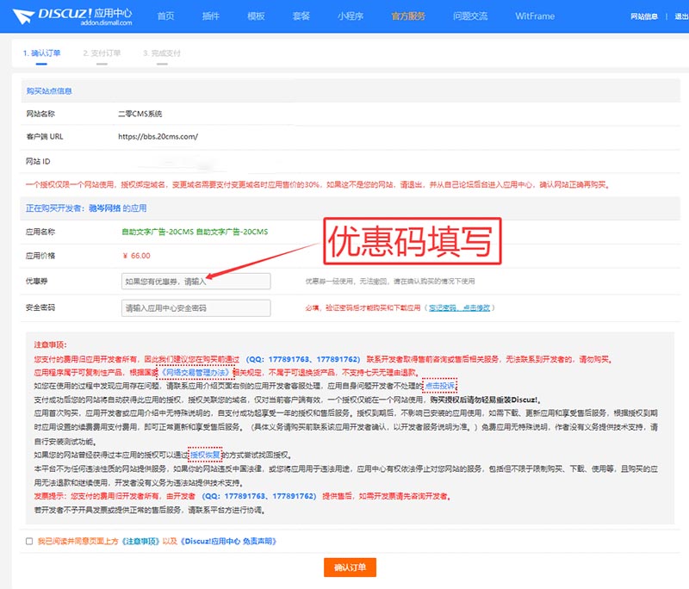Focus the 优惠券 coupon input field
This screenshot has height=589, width=689.
196,281
